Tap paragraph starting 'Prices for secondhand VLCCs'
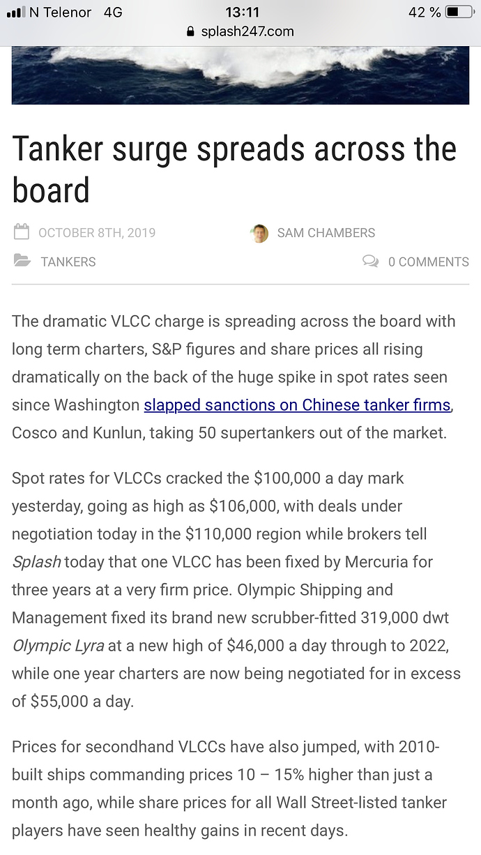This screenshot has height=855, width=481. tap(230, 789)
